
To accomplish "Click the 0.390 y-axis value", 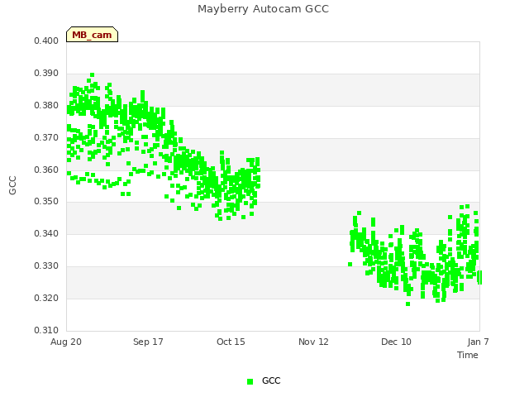I will click(46, 74).
